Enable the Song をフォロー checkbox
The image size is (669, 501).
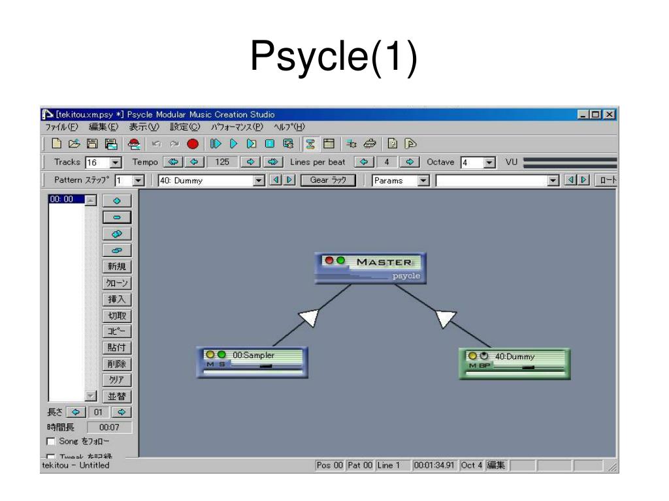pyautogui.click(x=51, y=442)
